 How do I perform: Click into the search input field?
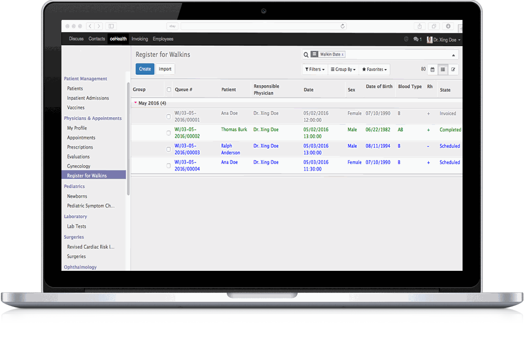click(x=398, y=54)
